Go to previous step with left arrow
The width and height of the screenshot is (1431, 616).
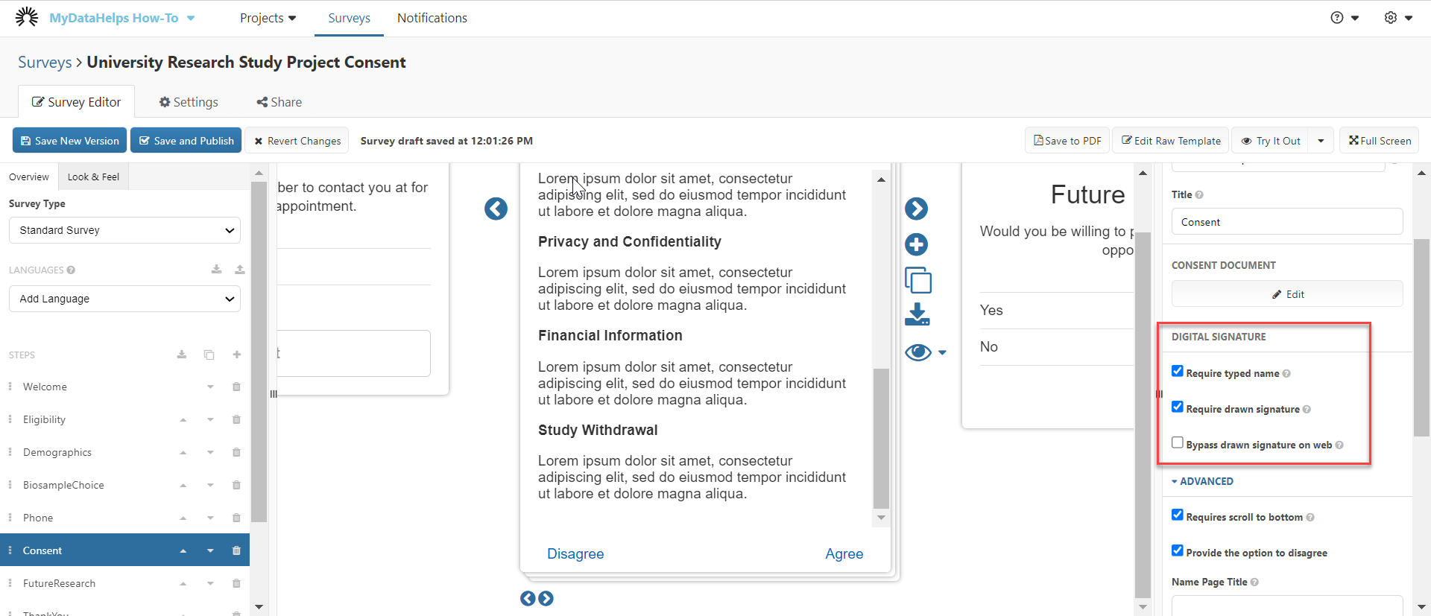[x=496, y=209]
